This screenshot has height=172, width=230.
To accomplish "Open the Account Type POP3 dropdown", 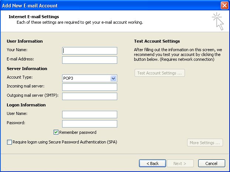I will pos(89,78).
